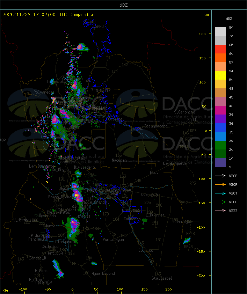Click the -250 tick on the vertical axis
Image resolution: width=247 pixels, height=294 pixels.
pyautogui.click(x=202, y=251)
